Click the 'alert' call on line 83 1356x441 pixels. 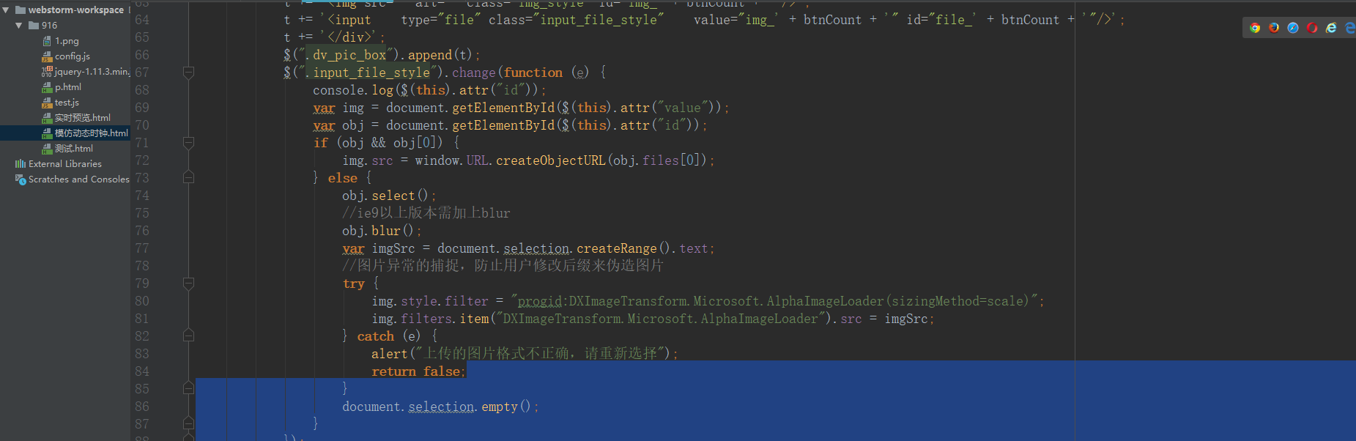[x=390, y=354]
